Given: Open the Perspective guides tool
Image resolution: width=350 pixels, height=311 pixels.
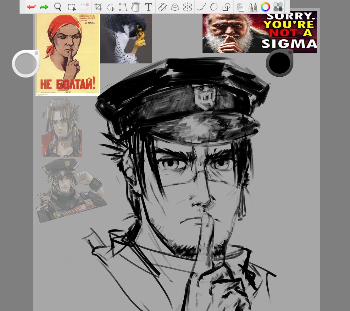Looking at the screenshot, I should 175,7.
